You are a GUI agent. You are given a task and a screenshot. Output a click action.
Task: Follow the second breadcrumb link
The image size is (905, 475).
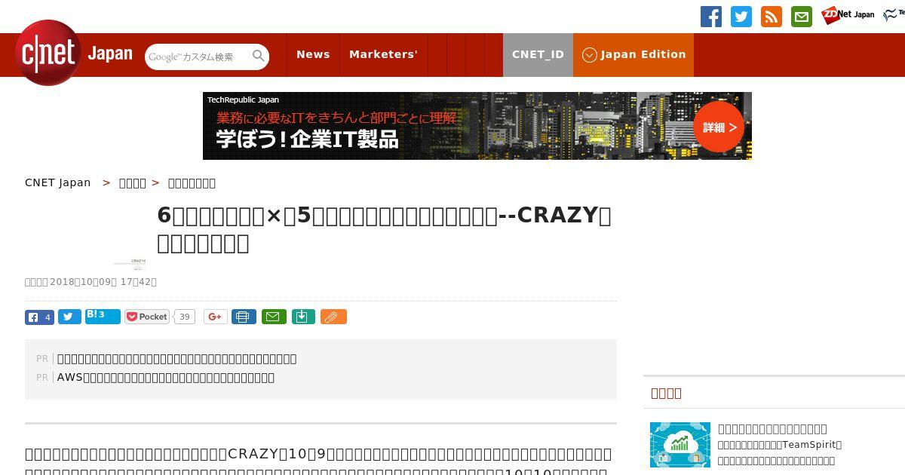click(133, 182)
